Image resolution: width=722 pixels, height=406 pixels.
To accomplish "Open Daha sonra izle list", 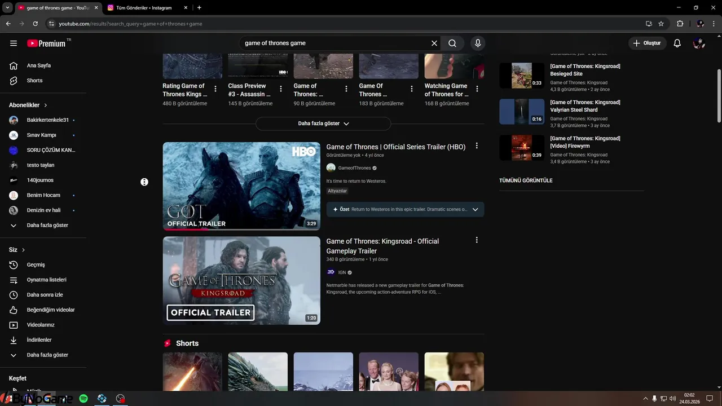I will tap(43, 295).
